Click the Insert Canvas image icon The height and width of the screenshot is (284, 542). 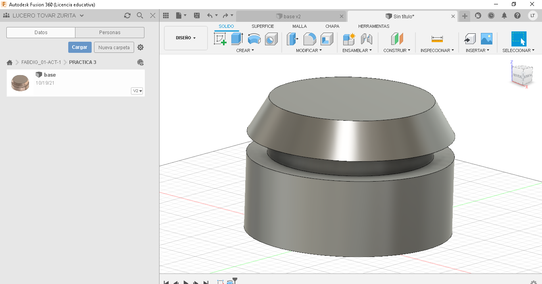click(486, 39)
